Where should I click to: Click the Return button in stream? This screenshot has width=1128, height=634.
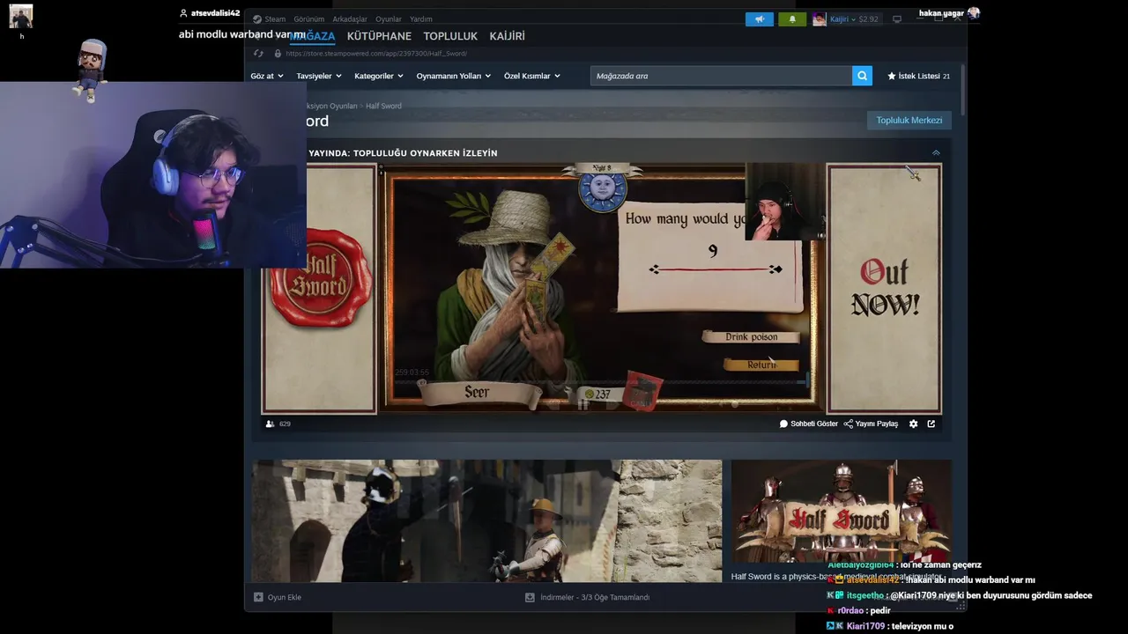tap(761, 364)
